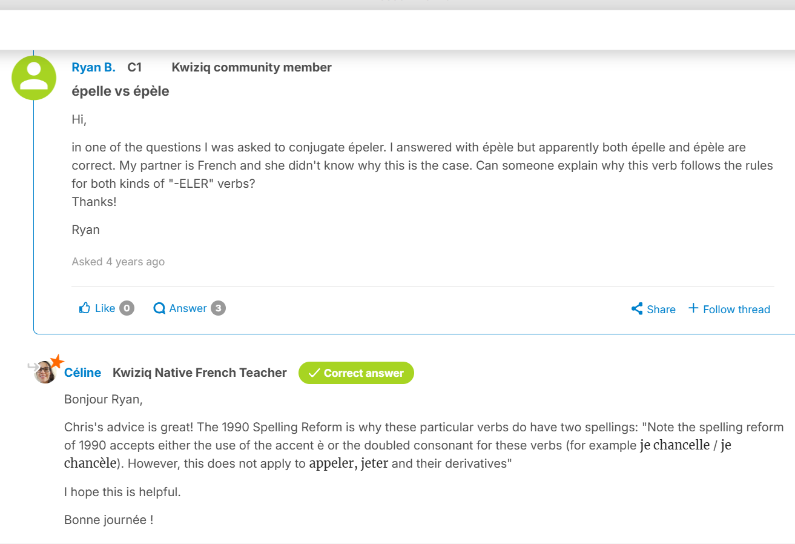Viewport: 795px width, 544px height.
Task: Click the Asked 4 years ago timestamp
Action: (118, 261)
